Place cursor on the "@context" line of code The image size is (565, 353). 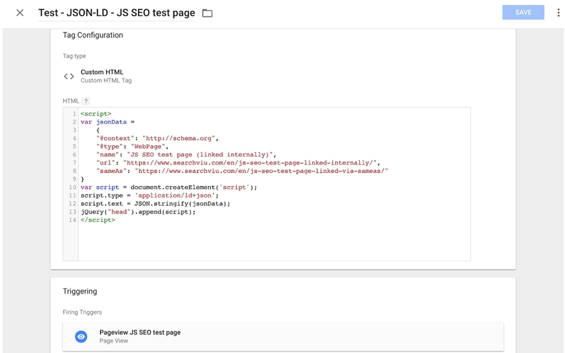[157, 138]
